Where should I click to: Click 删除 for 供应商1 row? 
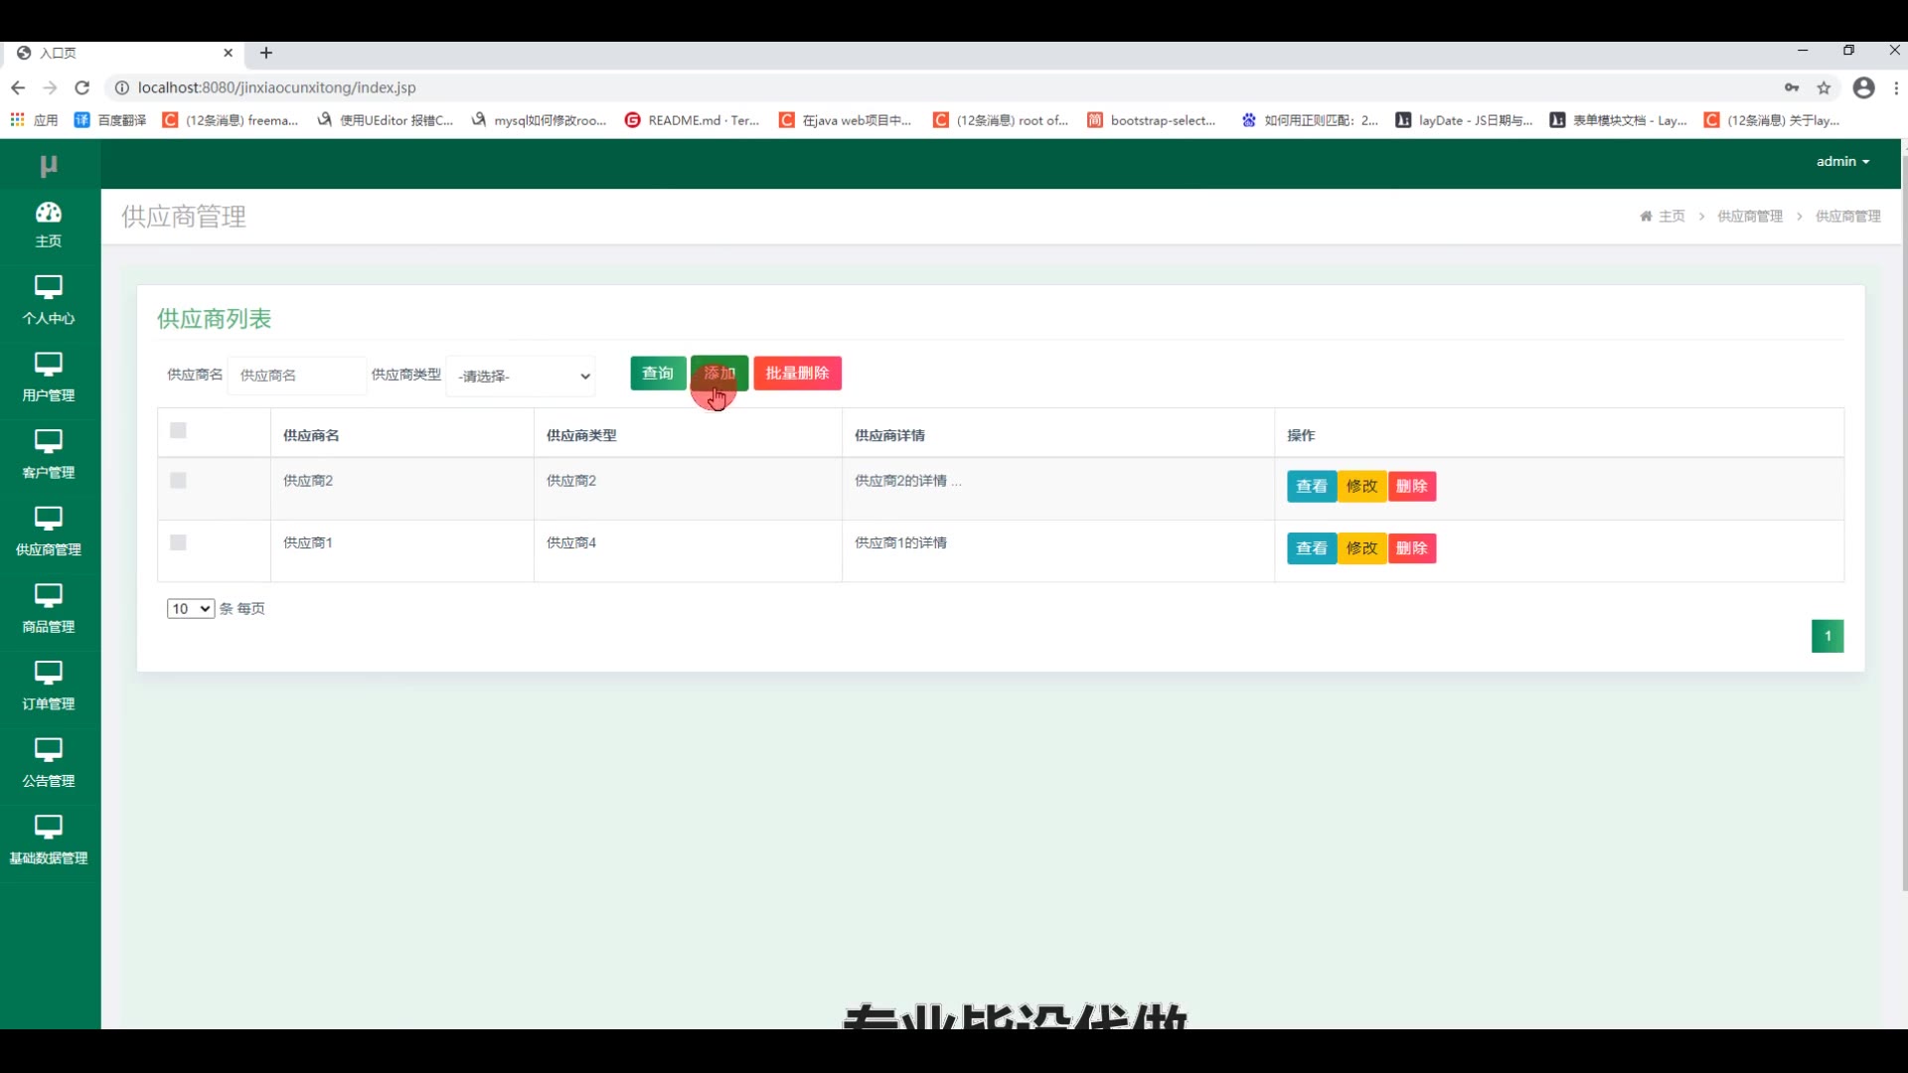[x=1411, y=548]
